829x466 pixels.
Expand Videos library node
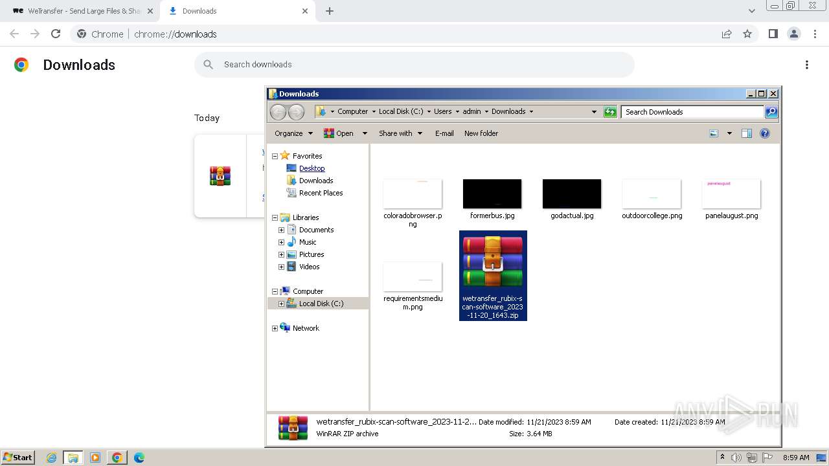coord(281,267)
